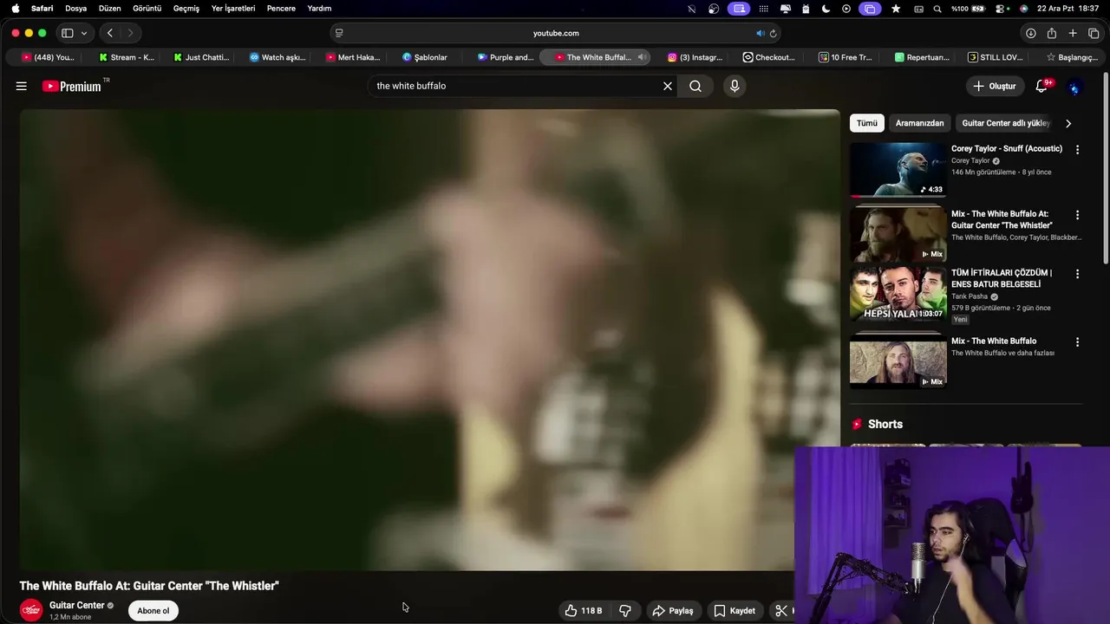
Task: Open the Geçmiş menu
Action: click(186, 8)
